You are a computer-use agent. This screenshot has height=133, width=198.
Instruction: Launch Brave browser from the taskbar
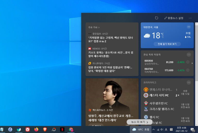45,129
